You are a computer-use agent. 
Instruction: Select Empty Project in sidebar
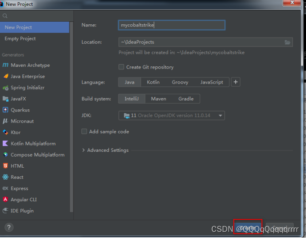pos(34,38)
